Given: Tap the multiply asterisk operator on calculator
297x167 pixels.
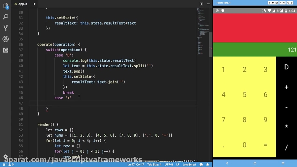Looking at the screenshot, I should [286, 127].
